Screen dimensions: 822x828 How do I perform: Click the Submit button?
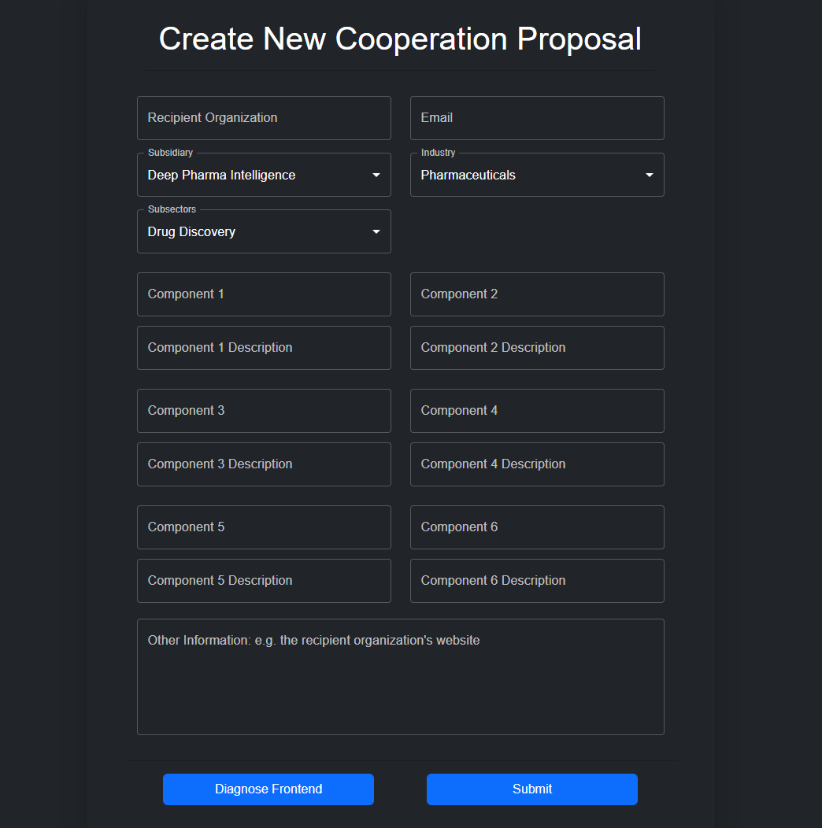point(531,789)
